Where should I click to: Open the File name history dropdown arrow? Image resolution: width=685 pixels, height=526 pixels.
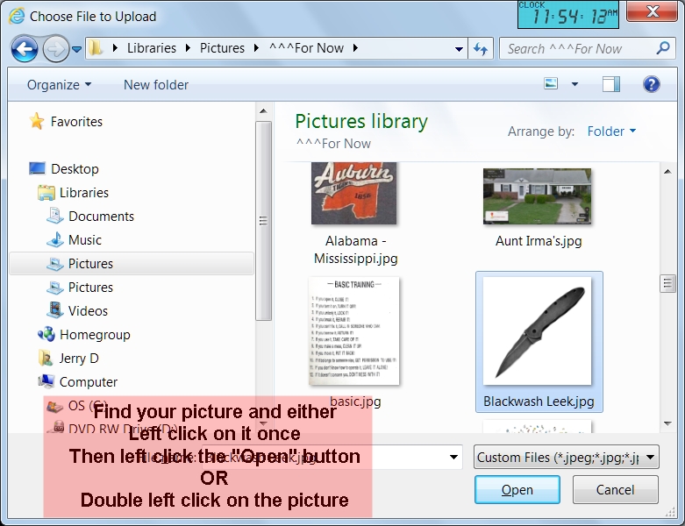(453, 457)
